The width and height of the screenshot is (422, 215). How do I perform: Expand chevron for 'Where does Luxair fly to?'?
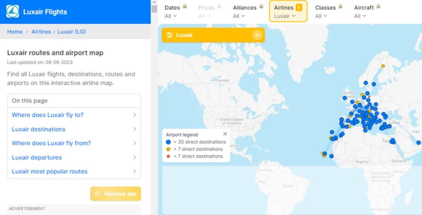135,115
